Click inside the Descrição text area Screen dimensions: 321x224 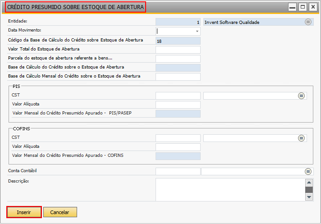230,190
